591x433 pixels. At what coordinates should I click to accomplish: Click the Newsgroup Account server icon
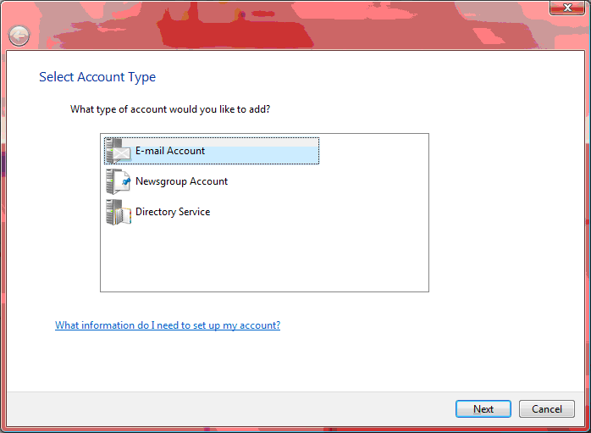click(119, 181)
